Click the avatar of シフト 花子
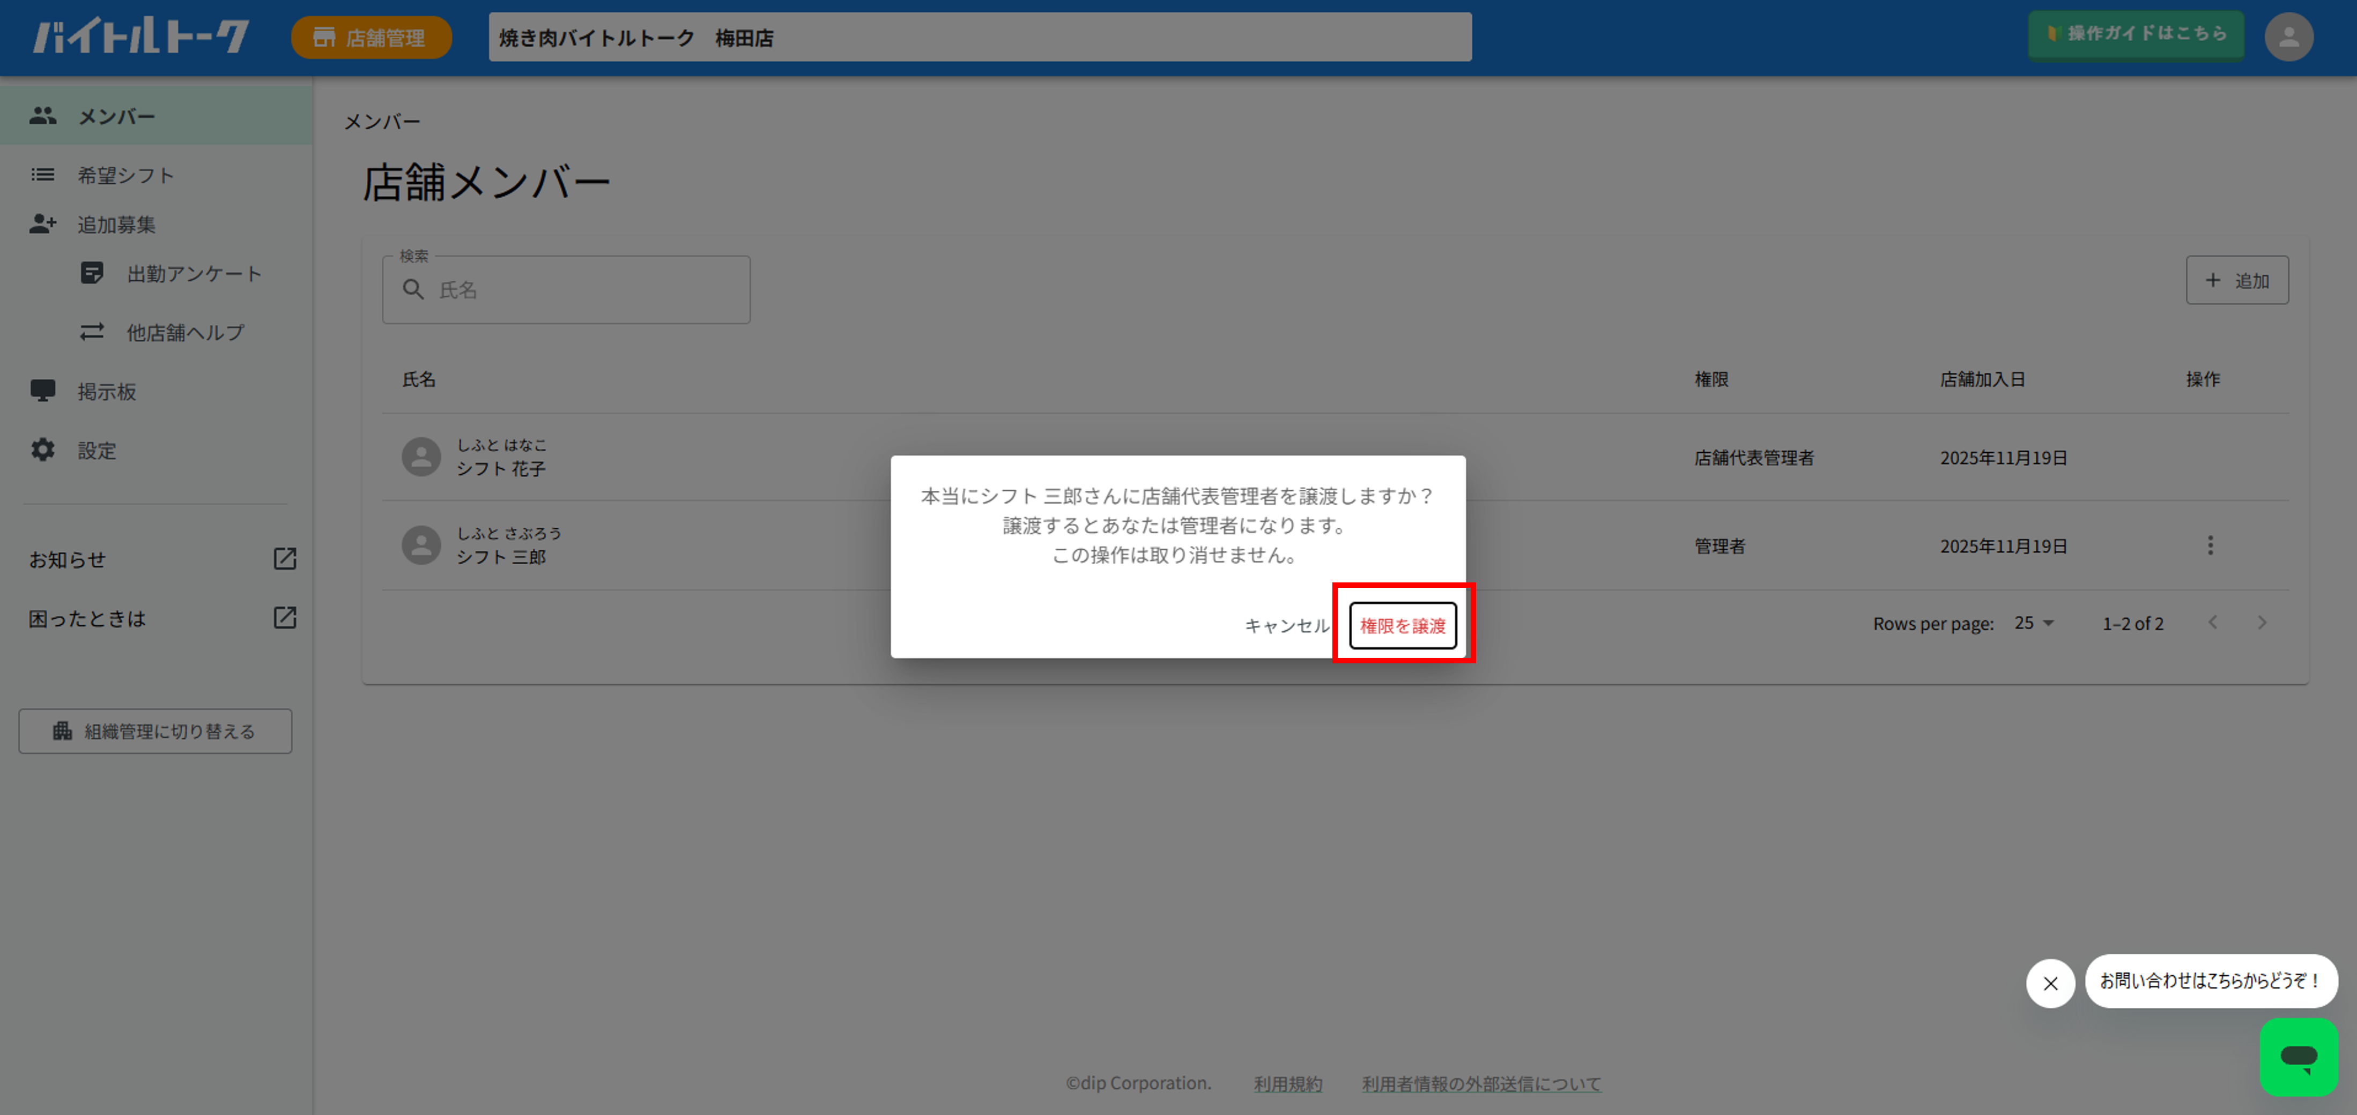 tap(421, 457)
